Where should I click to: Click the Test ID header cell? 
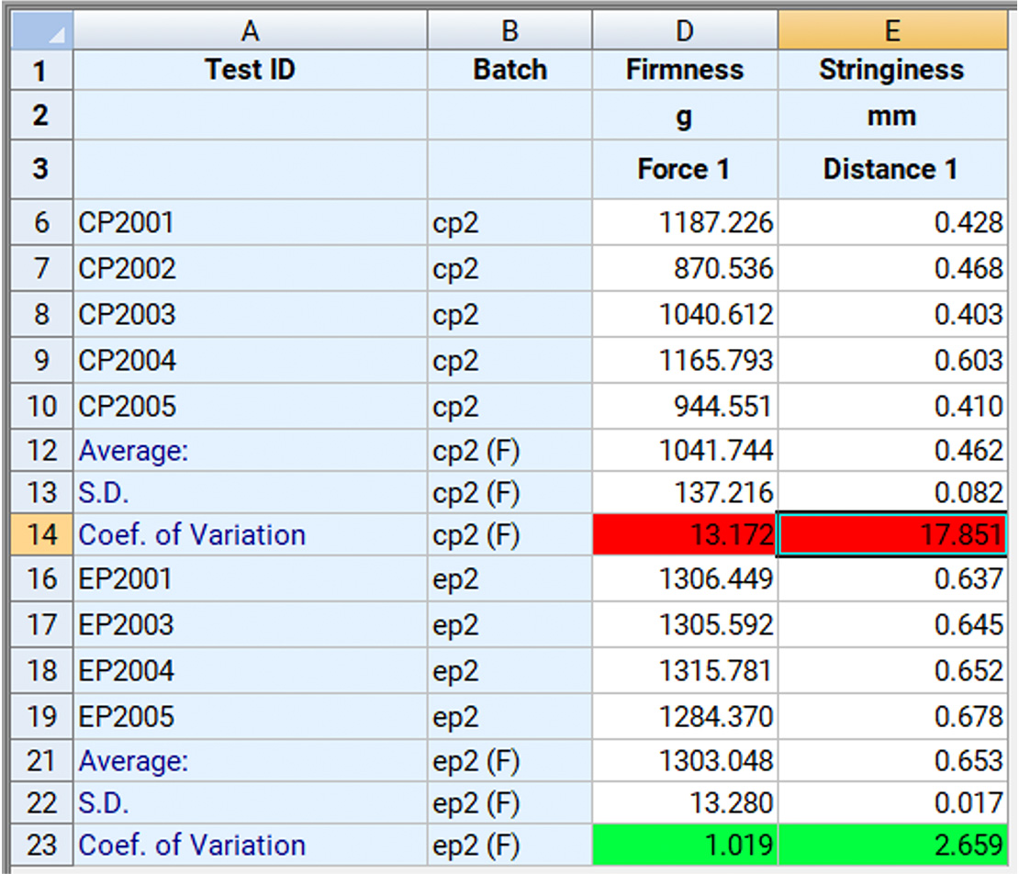(x=250, y=70)
